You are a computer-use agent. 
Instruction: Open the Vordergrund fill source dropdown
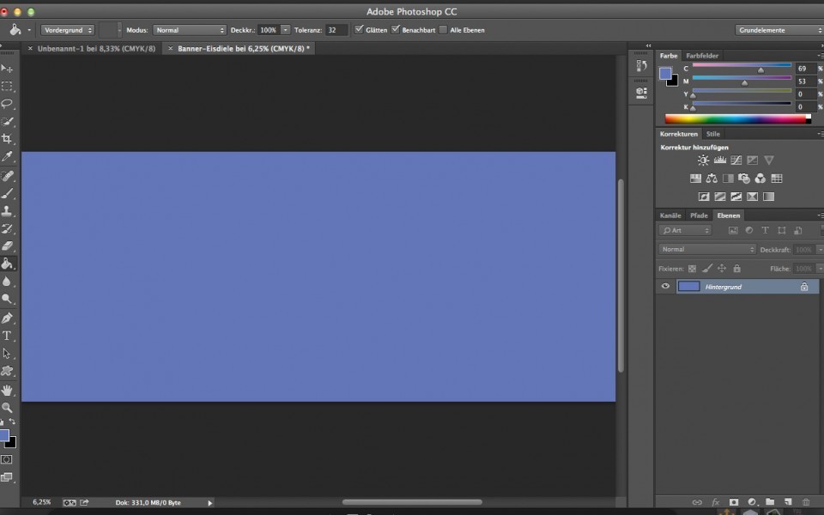point(68,30)
